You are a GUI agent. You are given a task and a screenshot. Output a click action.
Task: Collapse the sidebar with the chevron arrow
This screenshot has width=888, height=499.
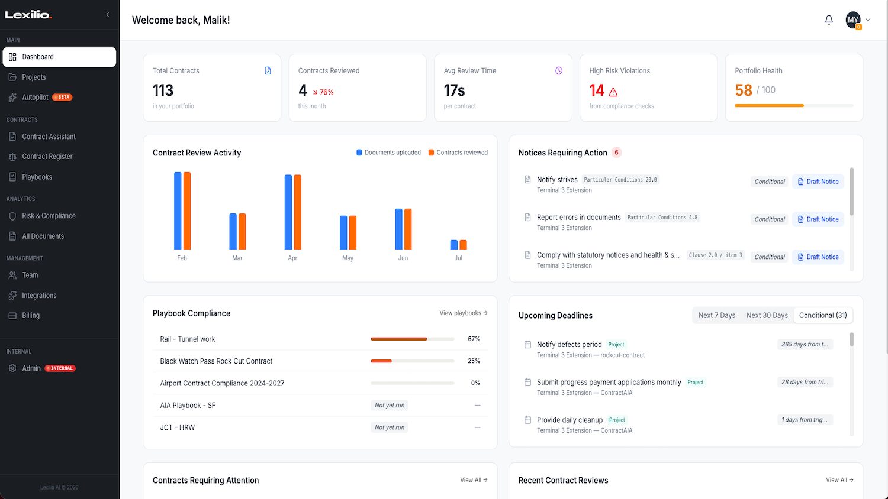pos(108,14)
